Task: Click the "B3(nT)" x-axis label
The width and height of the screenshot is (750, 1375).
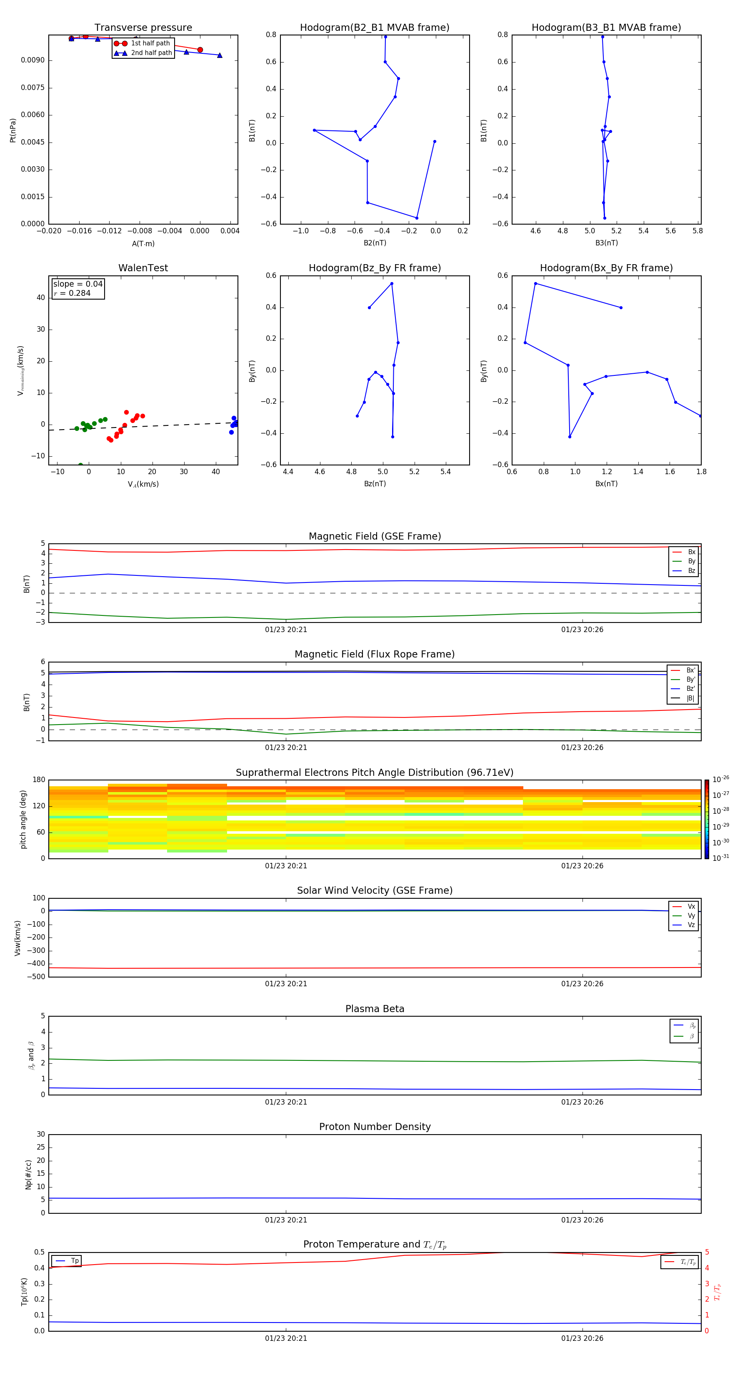Action: tap(606, 243)
